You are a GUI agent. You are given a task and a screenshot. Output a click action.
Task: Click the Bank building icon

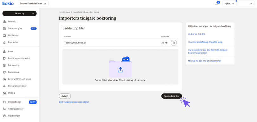click(x=4, y=52)
